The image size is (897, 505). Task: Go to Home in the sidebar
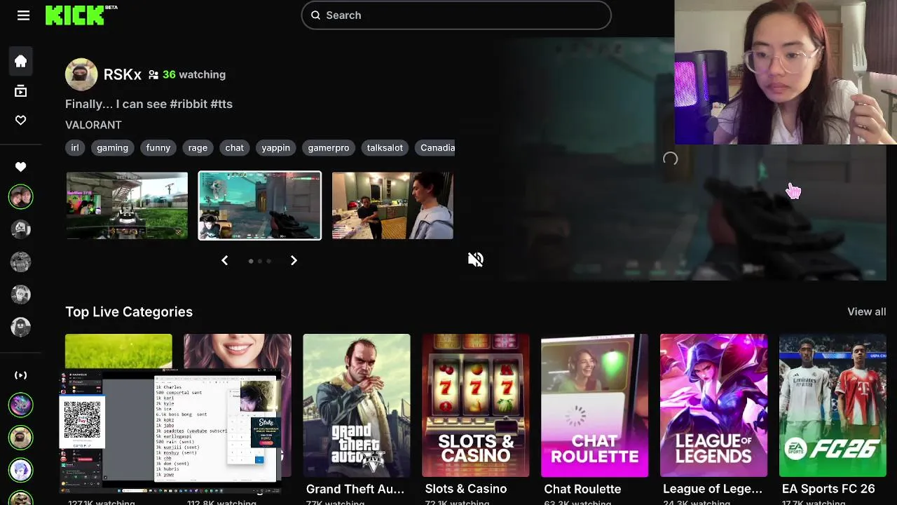click(x=20, y=61)
